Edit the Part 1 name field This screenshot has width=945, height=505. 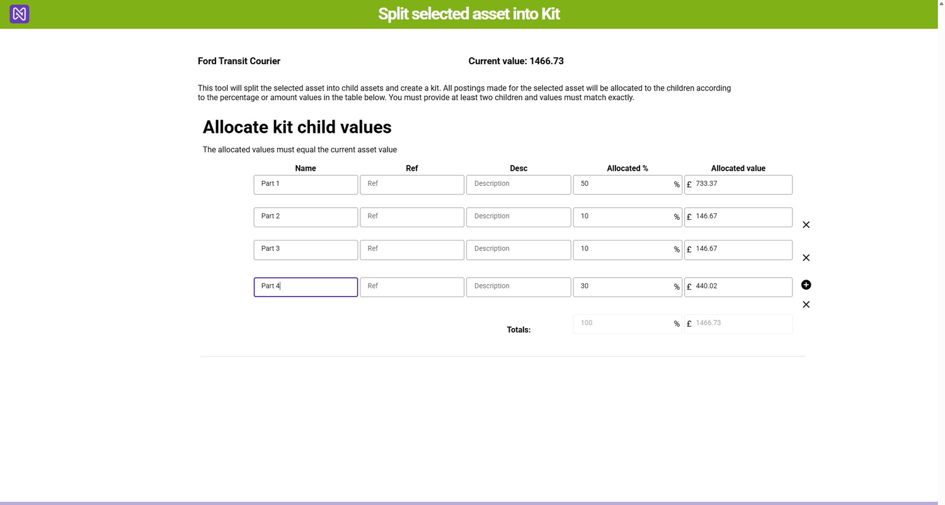pos(306,184)
